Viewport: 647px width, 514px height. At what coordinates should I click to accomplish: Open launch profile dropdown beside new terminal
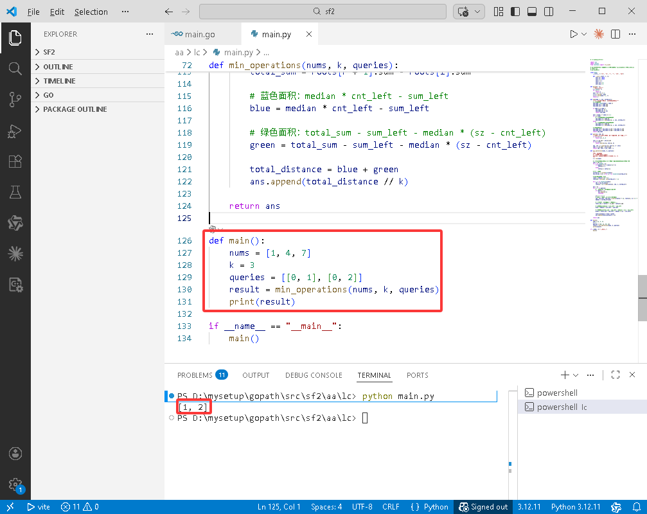click(576, 375)
